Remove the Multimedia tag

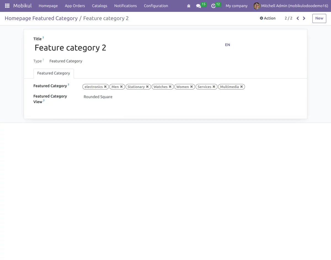click(x=241, y=87)
